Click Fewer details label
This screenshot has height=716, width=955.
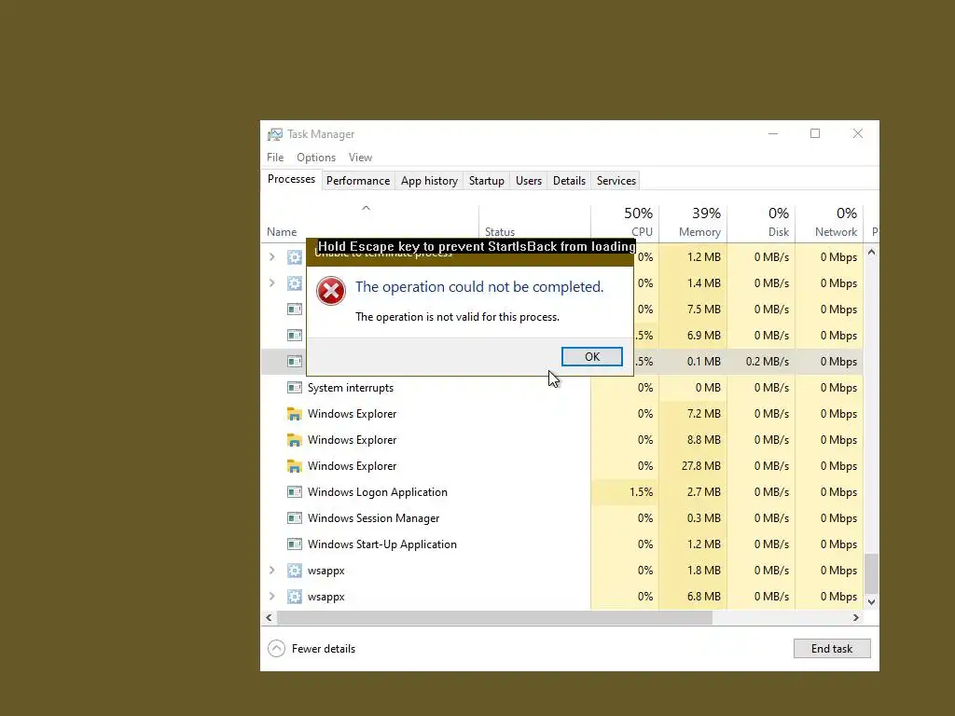coord(324,649)
